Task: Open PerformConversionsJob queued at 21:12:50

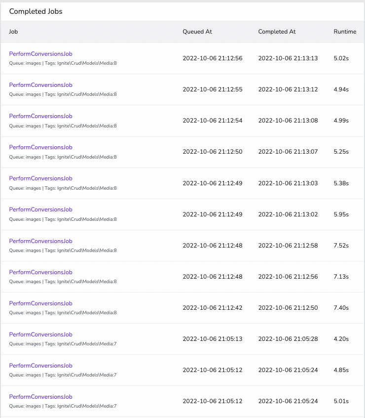Action: click(41, 147)
